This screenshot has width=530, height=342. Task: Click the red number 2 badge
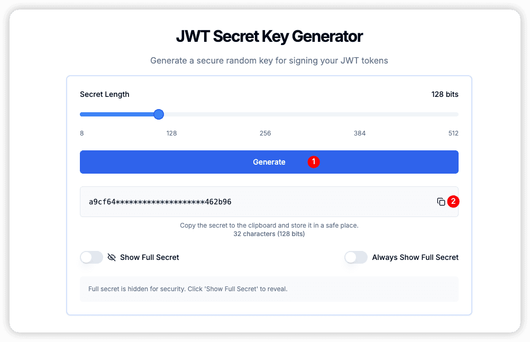453,202
